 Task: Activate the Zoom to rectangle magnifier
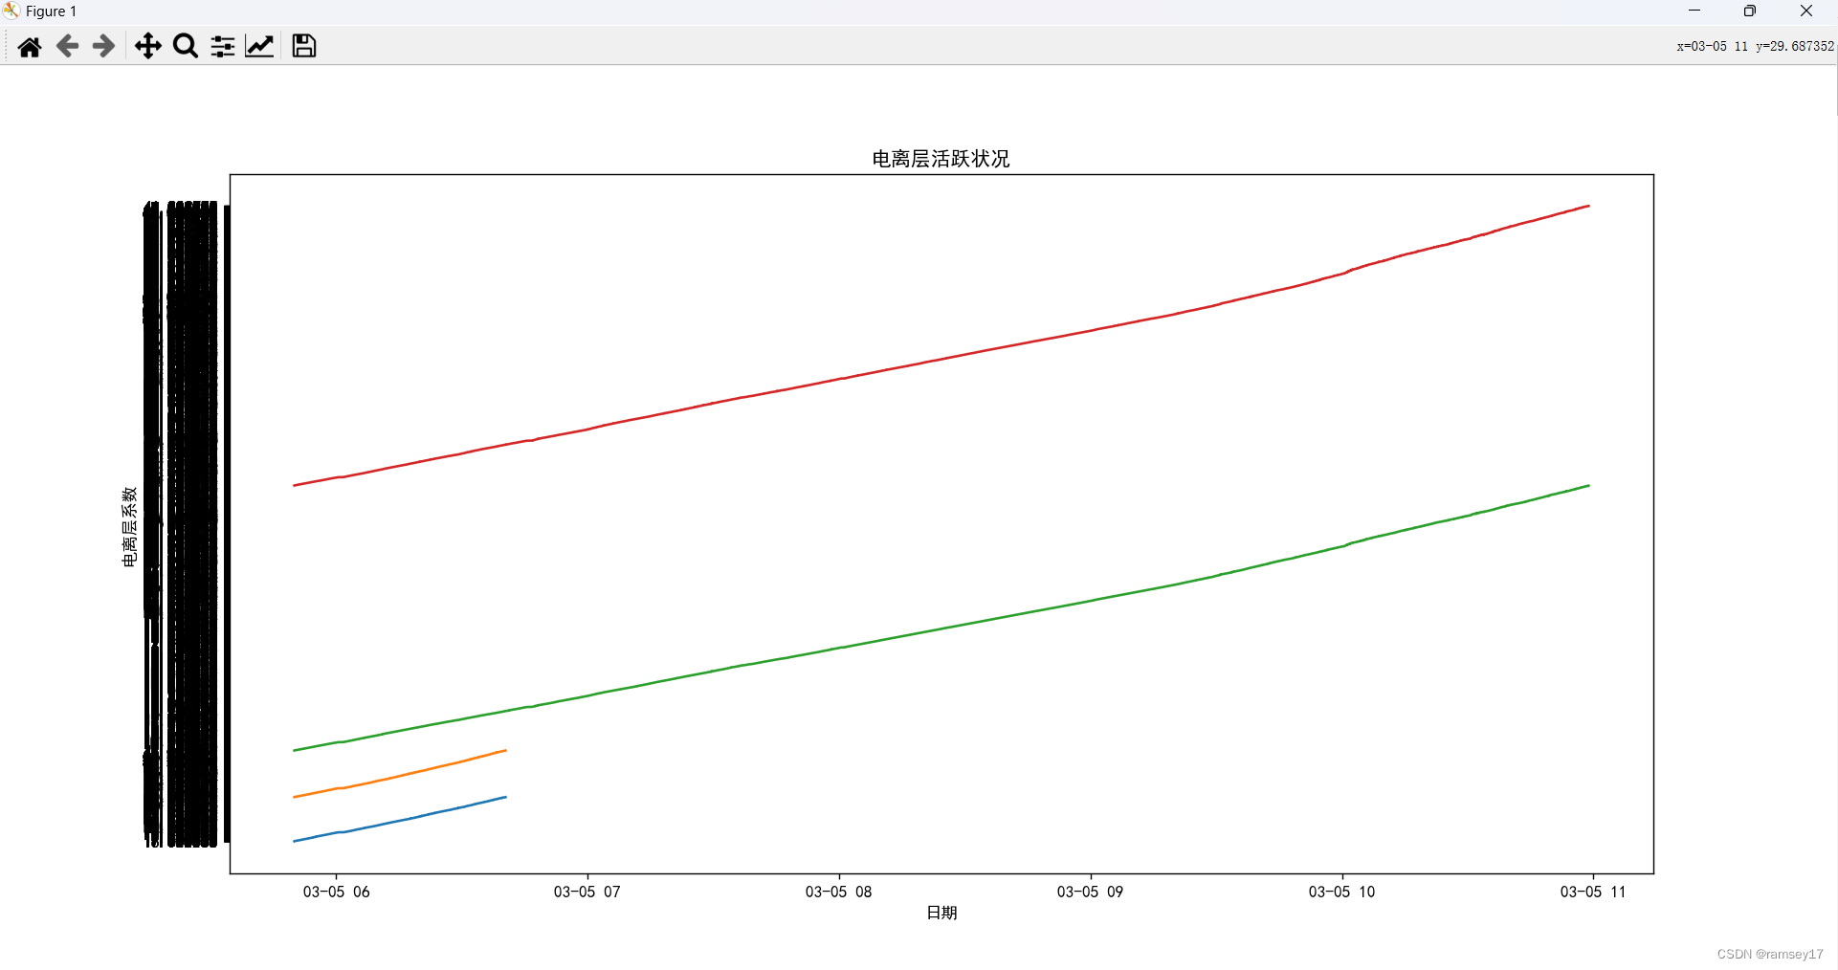[186, 46]
